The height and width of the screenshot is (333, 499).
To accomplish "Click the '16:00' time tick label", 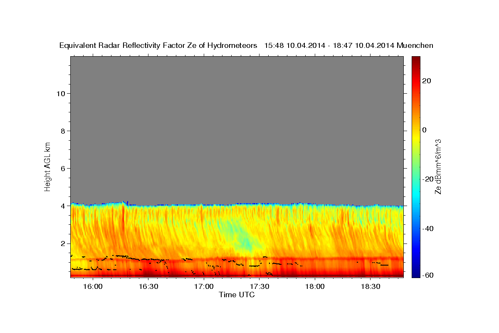I will coord(93,287).
